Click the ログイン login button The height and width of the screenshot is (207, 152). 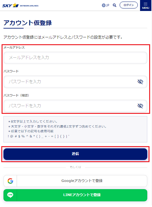[x=128, y=5]
